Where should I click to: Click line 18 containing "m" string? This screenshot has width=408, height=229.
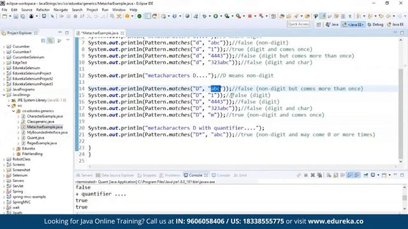[206, 114]
